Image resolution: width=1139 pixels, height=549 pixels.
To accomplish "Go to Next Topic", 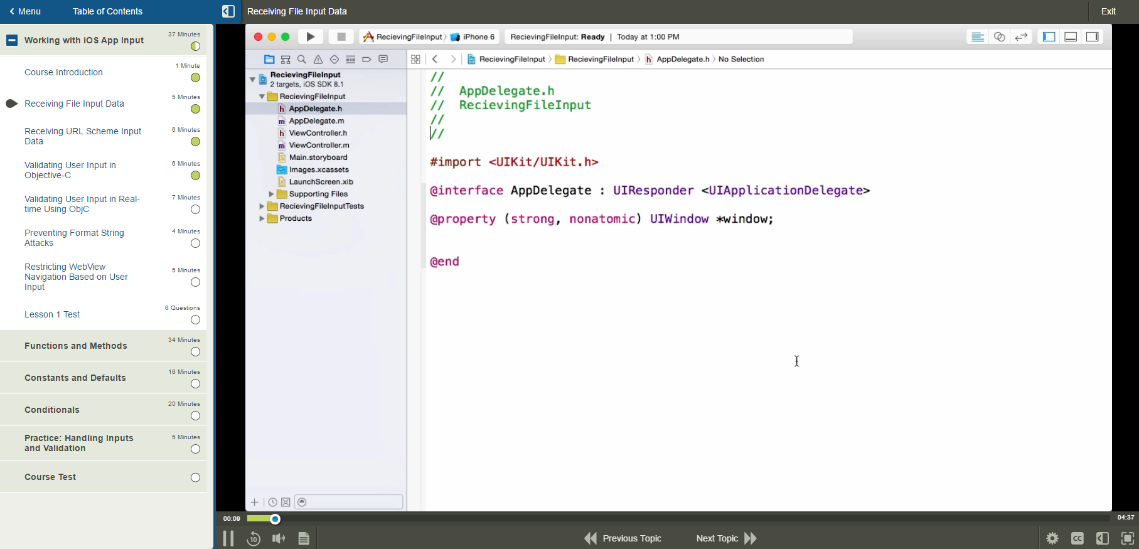I will click(x=726, y=538).
